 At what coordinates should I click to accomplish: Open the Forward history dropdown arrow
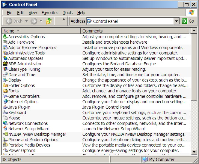coord(41,21)
